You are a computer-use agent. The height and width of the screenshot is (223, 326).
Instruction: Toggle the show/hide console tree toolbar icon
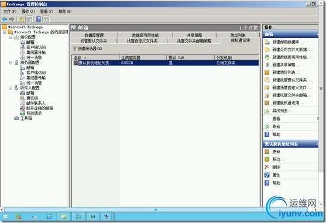pyautogui.click(x=29, y=19)
